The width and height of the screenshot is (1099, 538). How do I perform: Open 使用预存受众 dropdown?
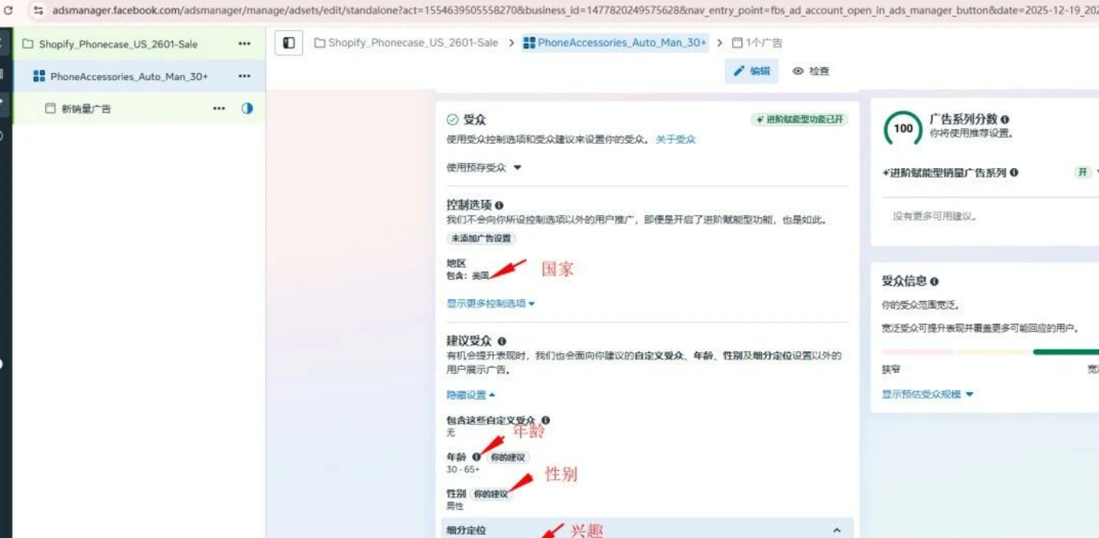click(x=484, y=167)
